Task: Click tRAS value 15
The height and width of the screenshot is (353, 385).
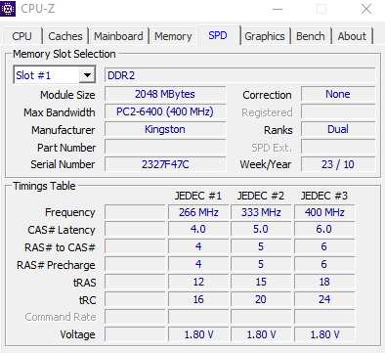Action: [261, 282]
